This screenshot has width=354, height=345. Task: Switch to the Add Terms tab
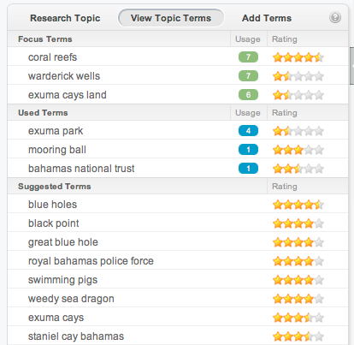coord(267,18)
